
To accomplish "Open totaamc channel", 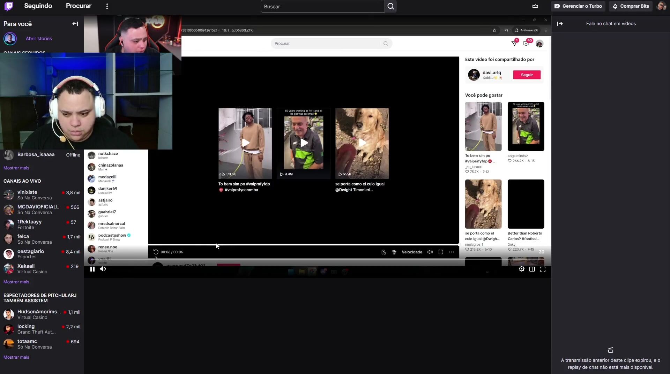I will click(x=42, y=344).
